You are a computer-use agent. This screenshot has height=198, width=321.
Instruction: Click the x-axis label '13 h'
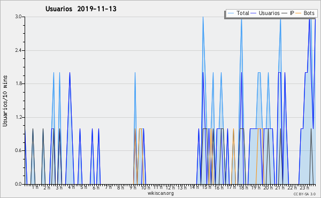point(182,187)
